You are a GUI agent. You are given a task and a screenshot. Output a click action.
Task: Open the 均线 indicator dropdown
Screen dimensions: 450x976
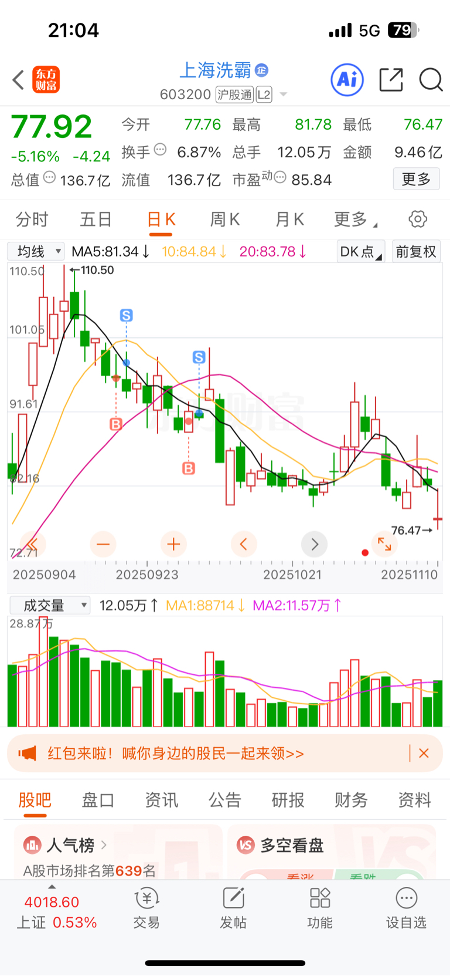[36, 252]
